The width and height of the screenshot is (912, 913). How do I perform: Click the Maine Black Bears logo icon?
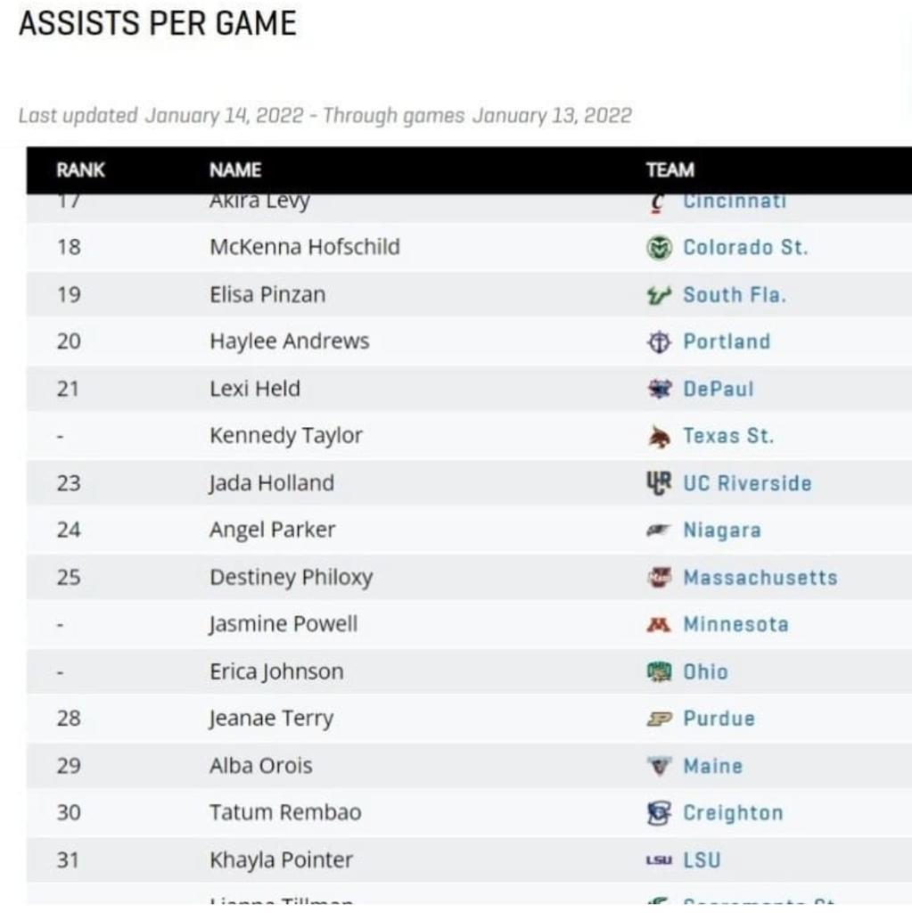click(658, 766)
